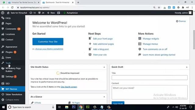Open Taxis for Himachal site link
The image size is (195, 110).
pos(17,13)
